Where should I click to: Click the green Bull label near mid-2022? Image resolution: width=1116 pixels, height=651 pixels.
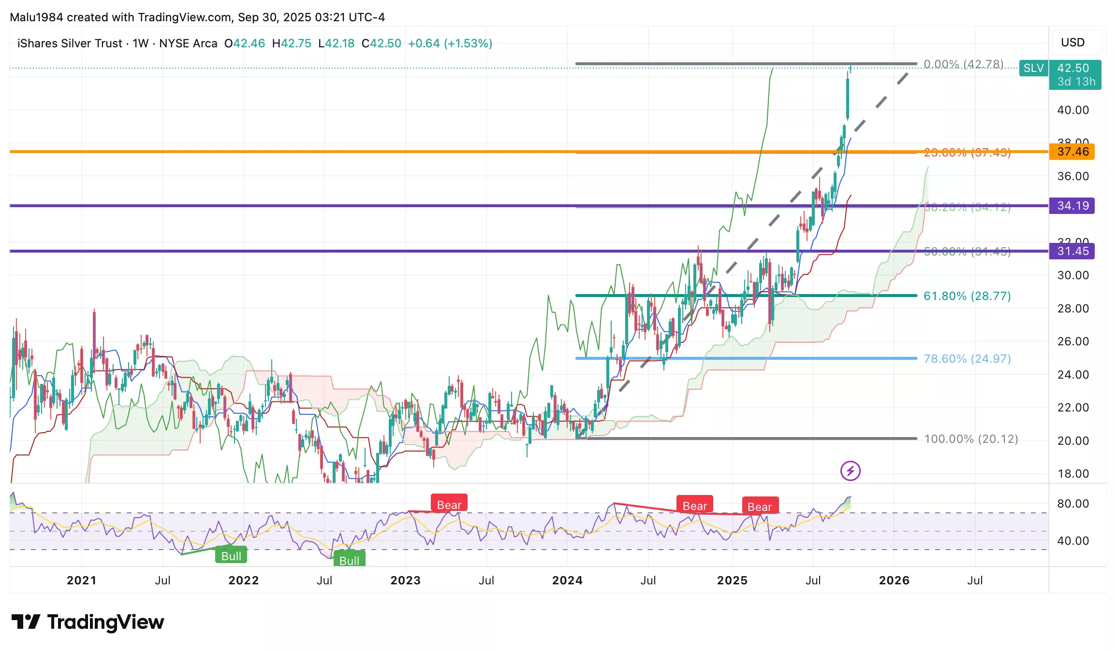click(x=349, y=560)
